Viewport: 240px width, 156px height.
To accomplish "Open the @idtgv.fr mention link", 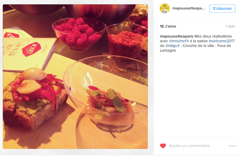I will pos(173,46).
